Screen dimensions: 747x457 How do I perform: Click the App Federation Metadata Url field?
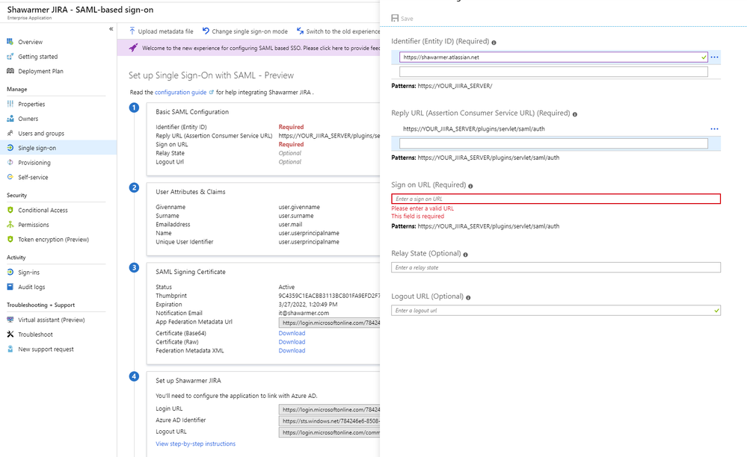tap(330, 323)
